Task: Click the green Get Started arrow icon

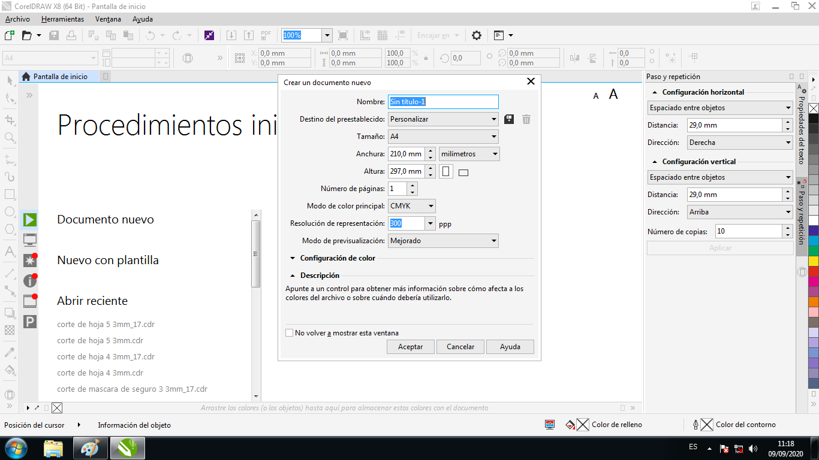Action: pos(30,220)
